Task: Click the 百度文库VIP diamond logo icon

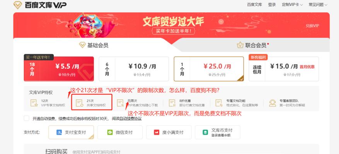Action: pyautogui.click(x=18, y=5)
